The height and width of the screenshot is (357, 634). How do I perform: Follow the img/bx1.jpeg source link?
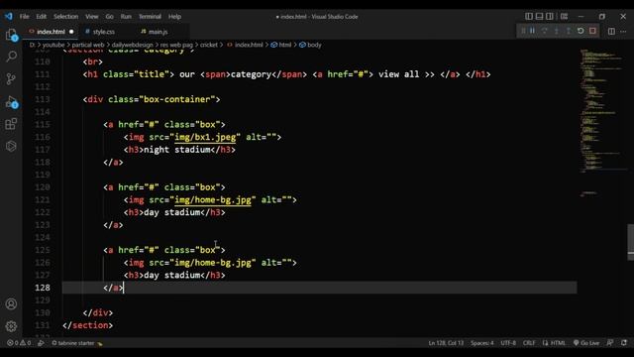[x=205, y=137]
